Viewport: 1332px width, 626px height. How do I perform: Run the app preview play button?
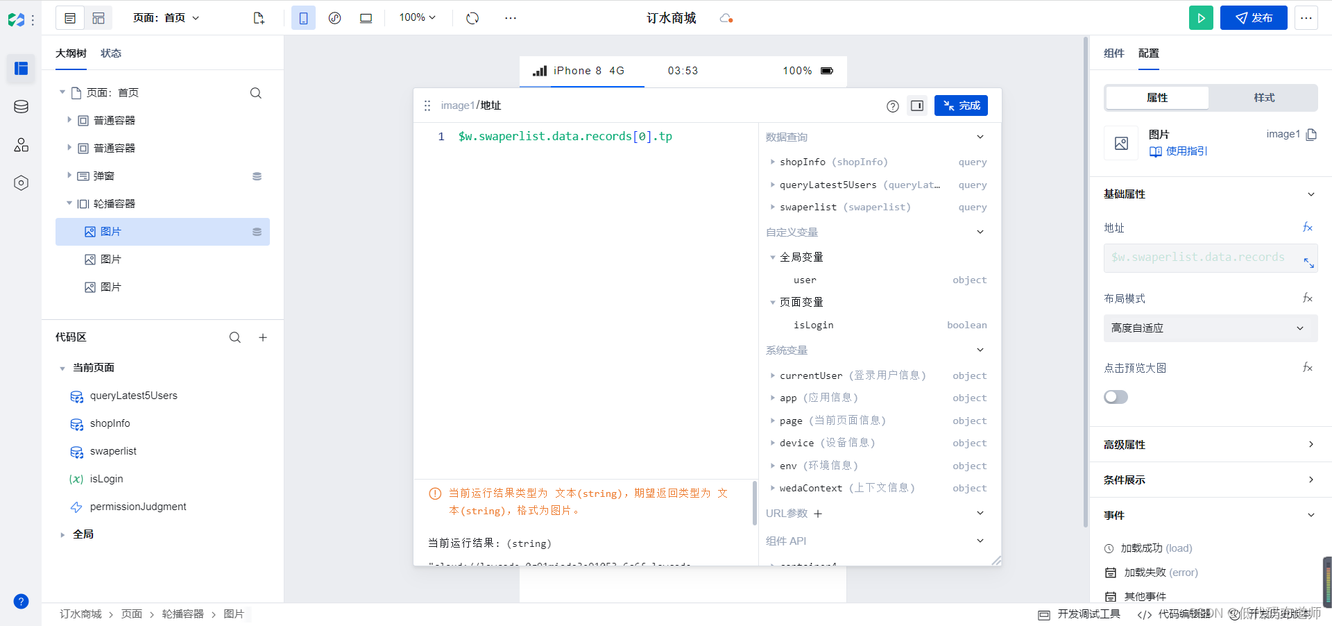click(1201, 18)
